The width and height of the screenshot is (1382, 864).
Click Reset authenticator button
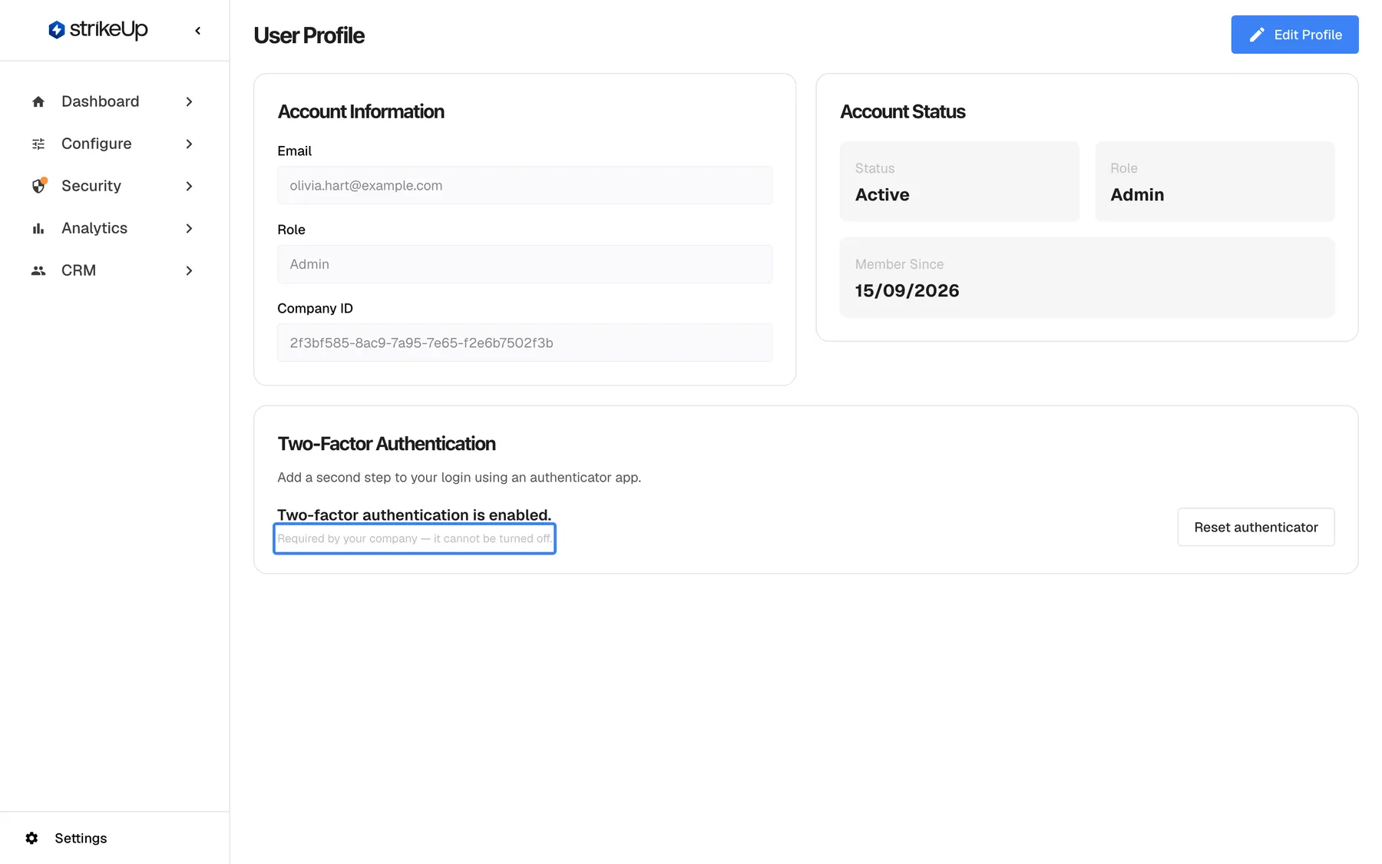click(1256, 527)
